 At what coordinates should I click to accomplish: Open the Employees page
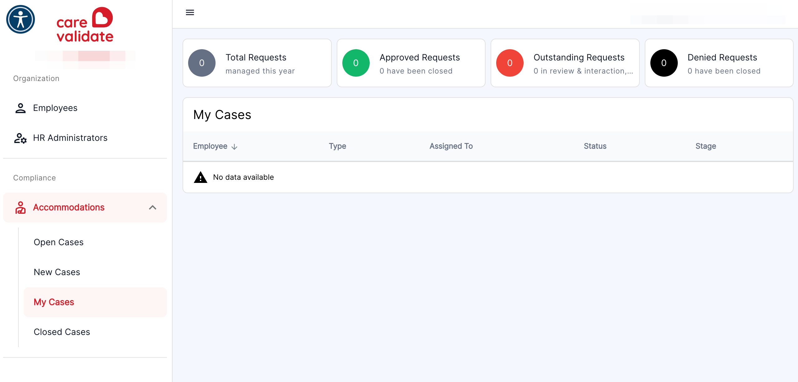tap(85, 108)
